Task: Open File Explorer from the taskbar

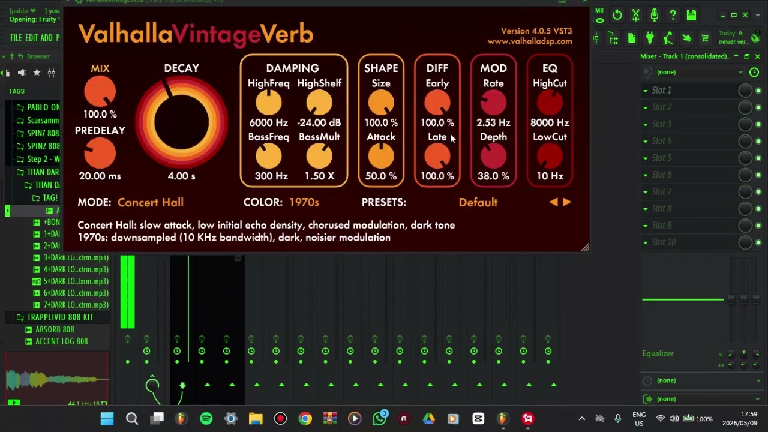Action: pos(256,418)
